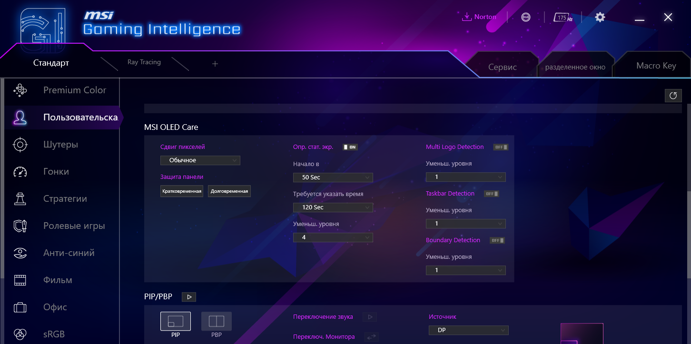Open the Norton download link
The height and width of the screenshot is (344, 691).
tap(479, 17)
